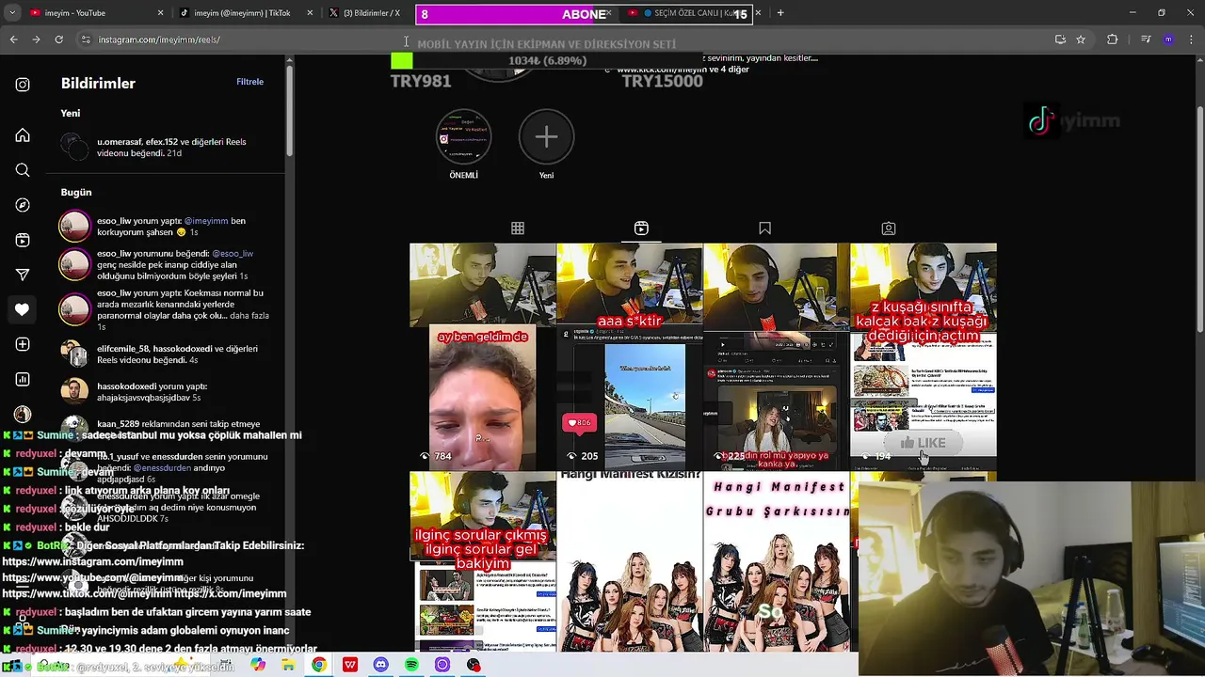
Task: Click the Create plus icon in sidebar
Action: tap(23, 344)
